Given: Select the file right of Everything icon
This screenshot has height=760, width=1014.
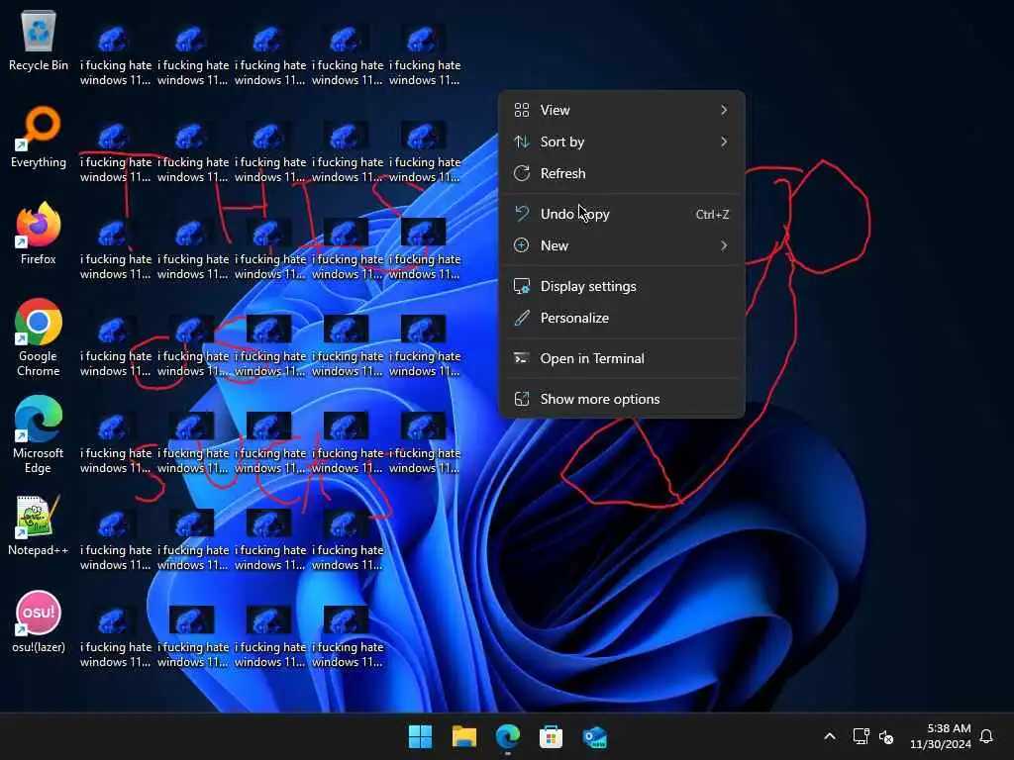Looking at the screenshot, I should tap(115, 152).
